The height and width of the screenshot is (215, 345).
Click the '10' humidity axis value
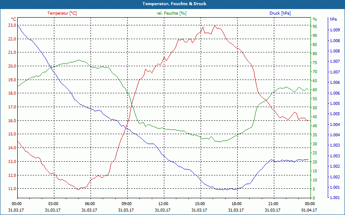click(x=315, y=180)
